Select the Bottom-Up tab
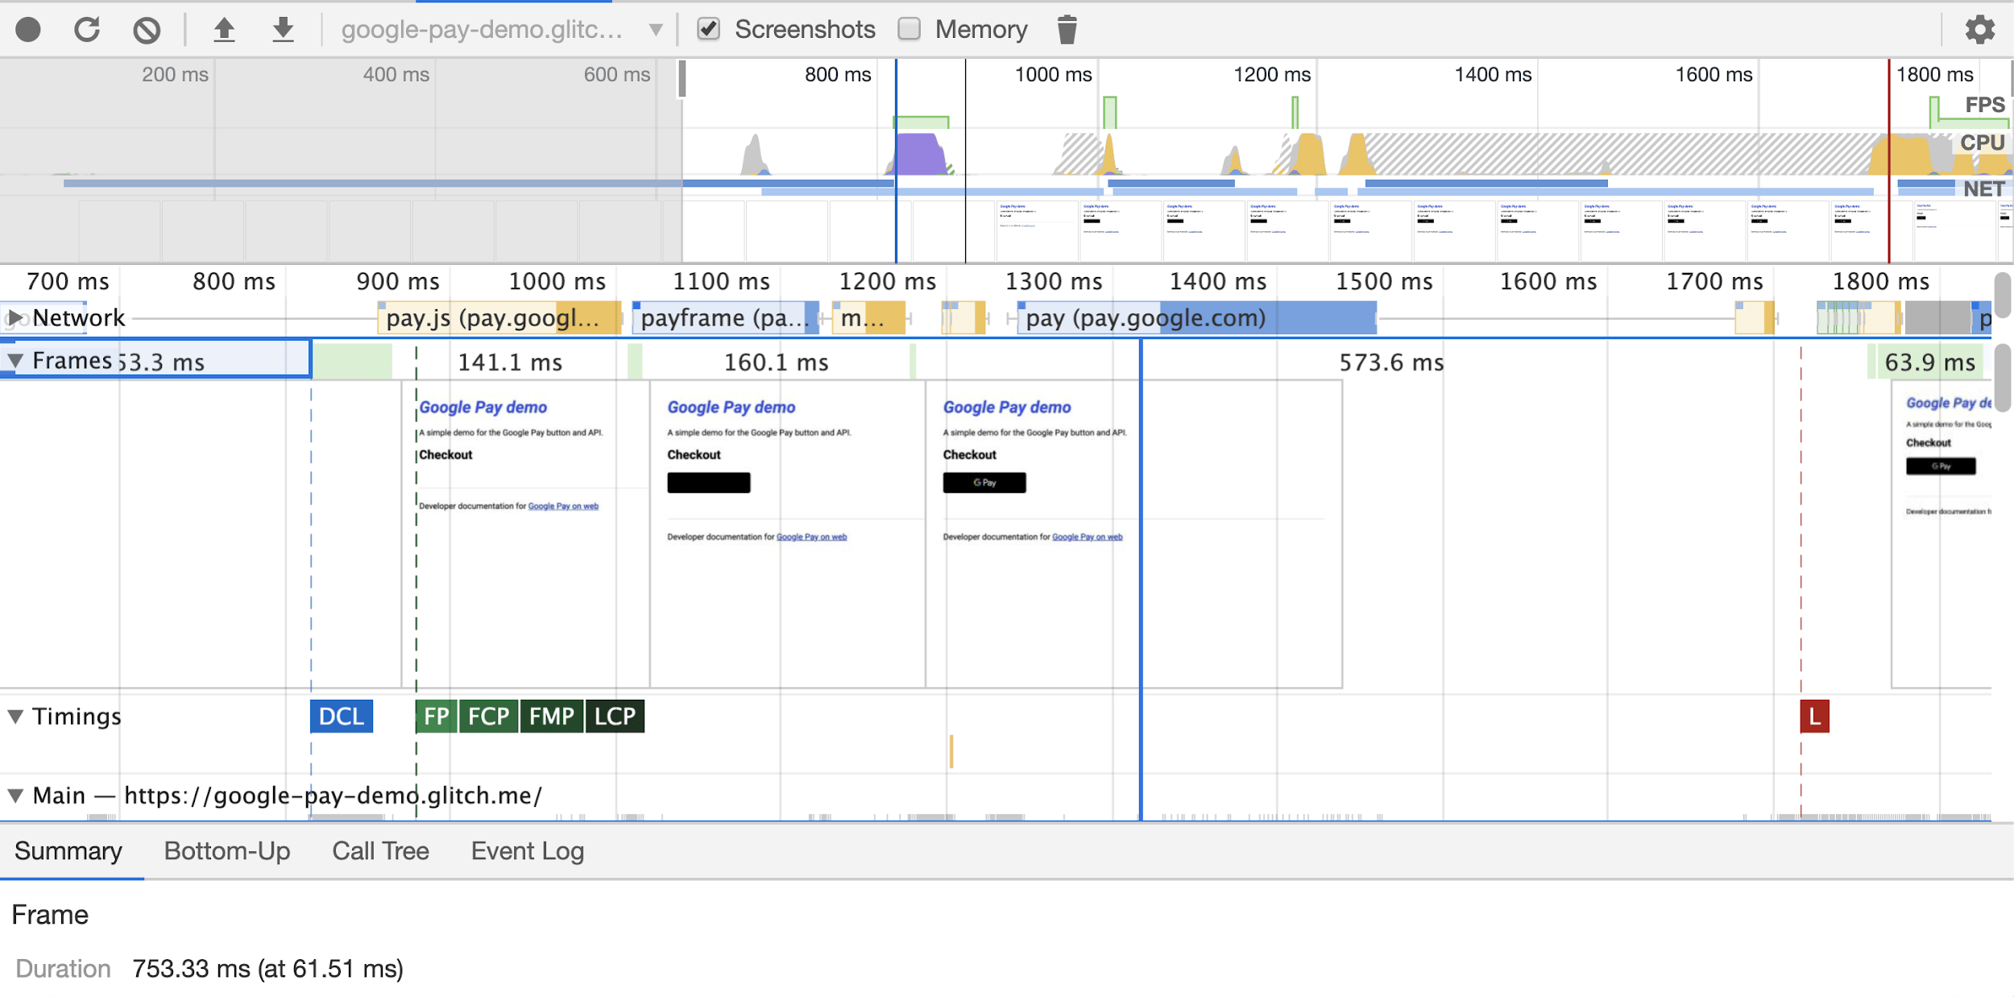 point(227,850)
